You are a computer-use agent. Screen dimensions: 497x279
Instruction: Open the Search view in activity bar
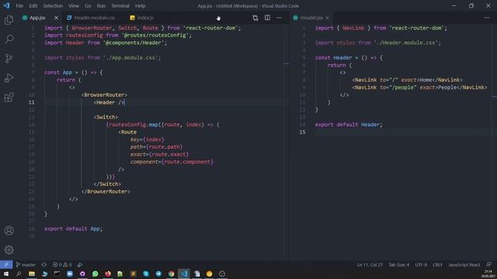9,40
